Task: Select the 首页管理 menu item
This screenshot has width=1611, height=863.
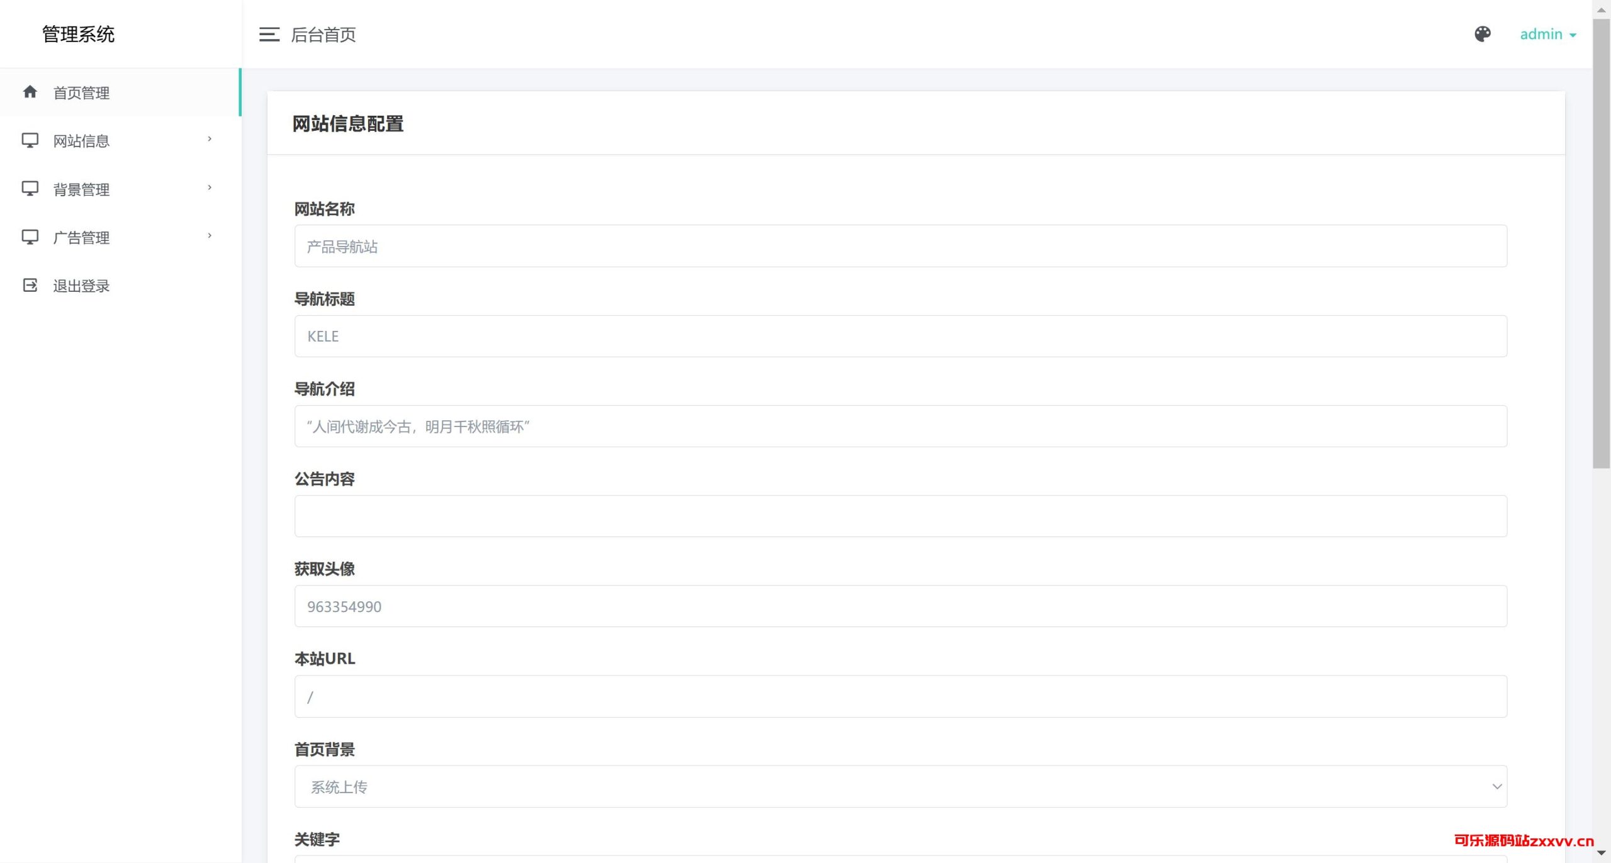Action: (x=82, y=93)
